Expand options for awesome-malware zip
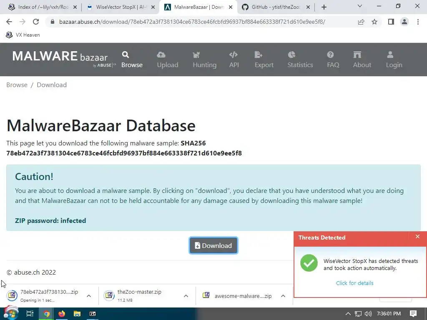This screenshot has width=427, height=320. (x=283, y=296)
